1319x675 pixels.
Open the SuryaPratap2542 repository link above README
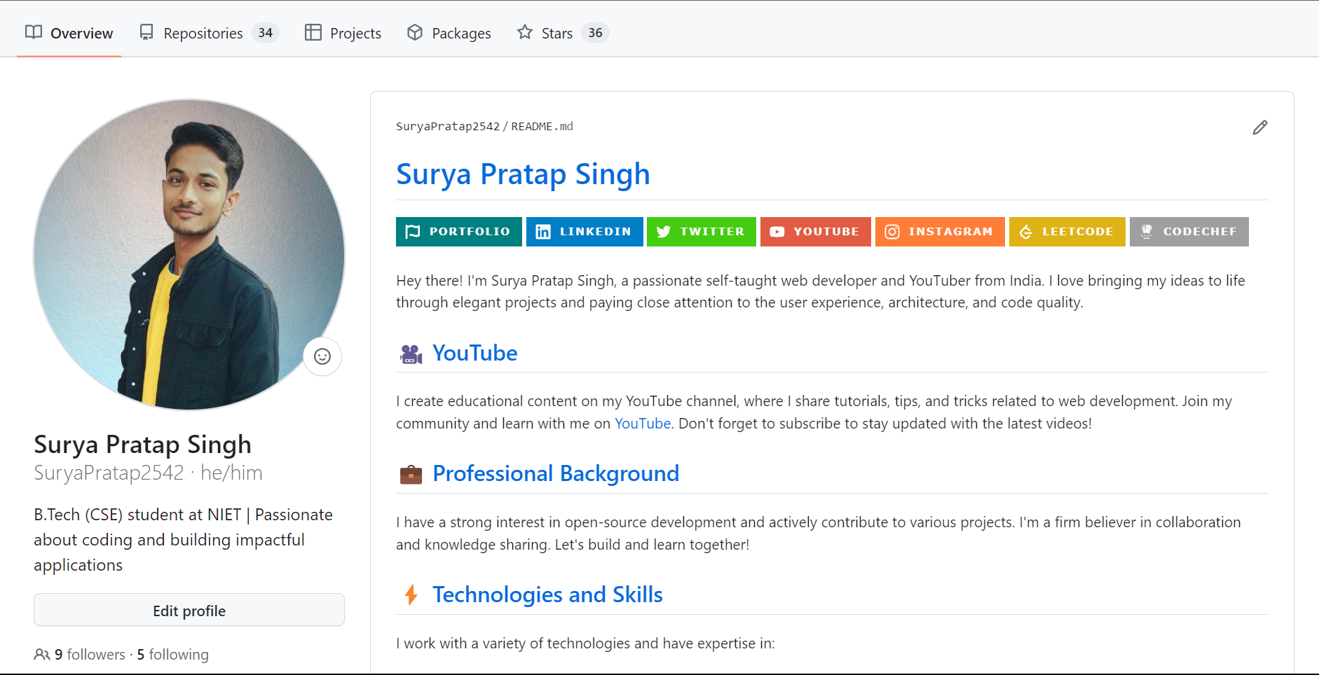point(448,126)
